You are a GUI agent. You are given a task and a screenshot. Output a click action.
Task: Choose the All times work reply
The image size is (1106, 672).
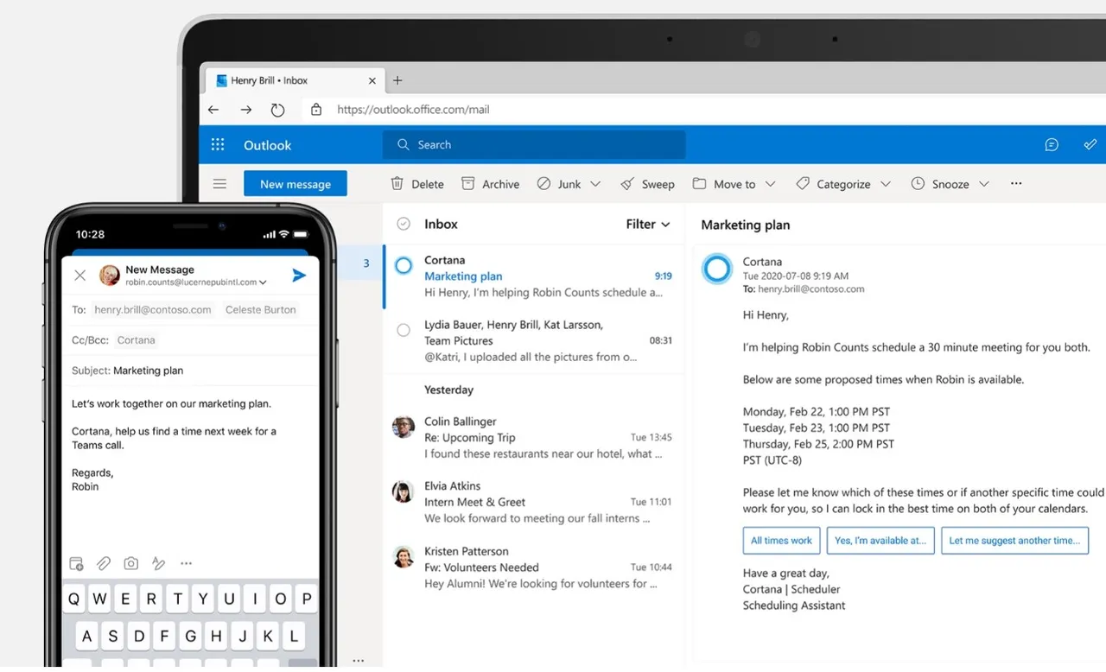point(781,541)
